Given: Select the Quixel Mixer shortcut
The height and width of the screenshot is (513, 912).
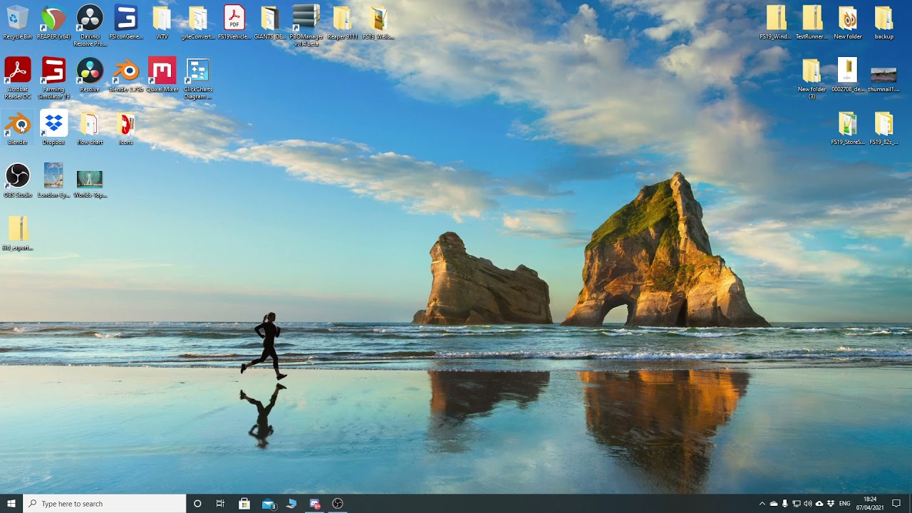Looking at the screenshot, I should tap(162, 75).
